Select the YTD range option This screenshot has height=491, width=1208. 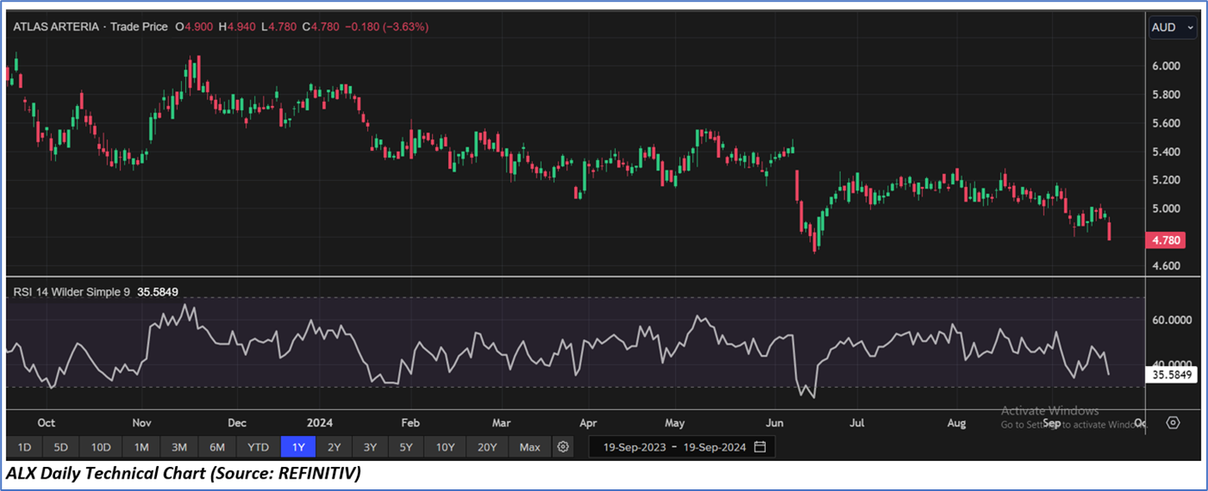258,448
